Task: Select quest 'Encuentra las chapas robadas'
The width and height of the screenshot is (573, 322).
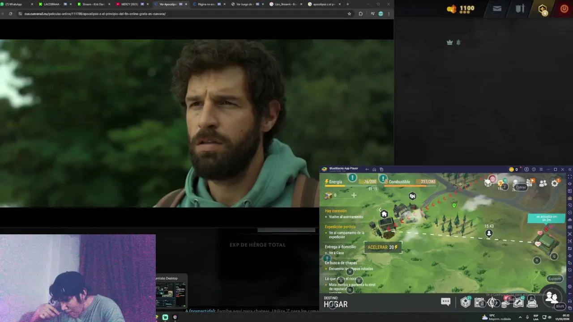Action: 351,269
